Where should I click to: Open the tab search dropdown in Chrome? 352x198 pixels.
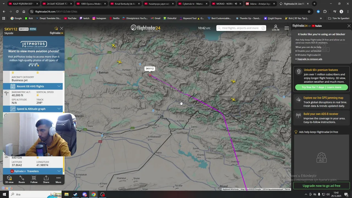pyautogui.click(x=4, y=4)
